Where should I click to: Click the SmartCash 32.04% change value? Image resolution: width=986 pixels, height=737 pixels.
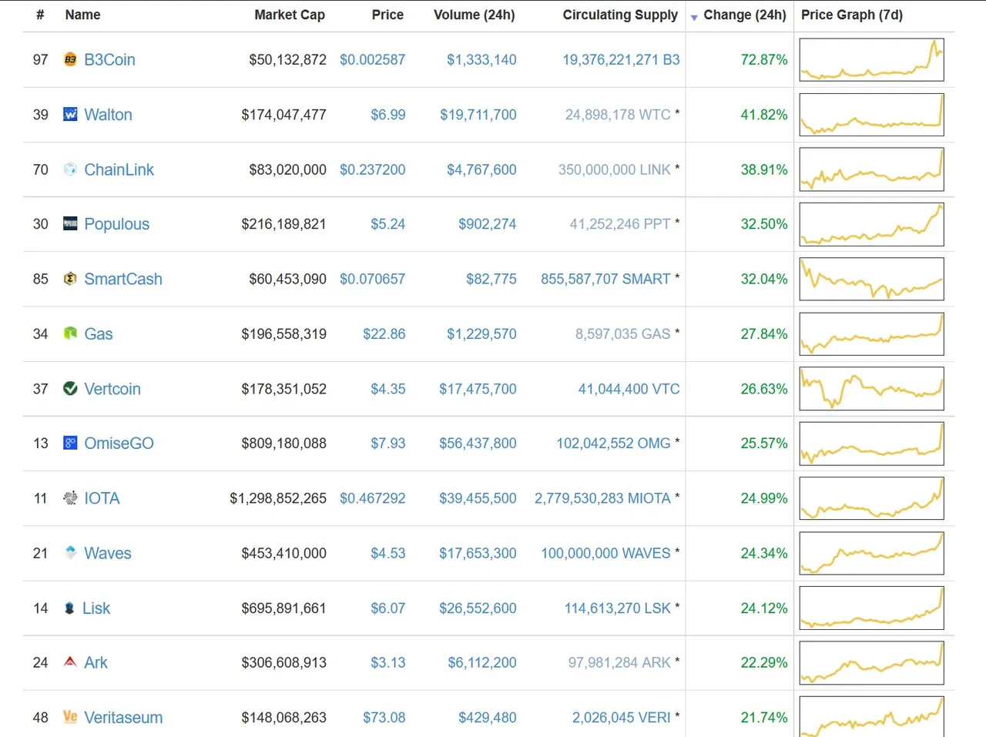764,279
